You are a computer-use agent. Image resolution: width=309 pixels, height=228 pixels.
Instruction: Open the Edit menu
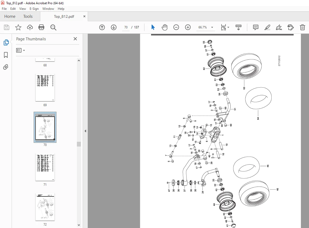(x=13, y=9)
